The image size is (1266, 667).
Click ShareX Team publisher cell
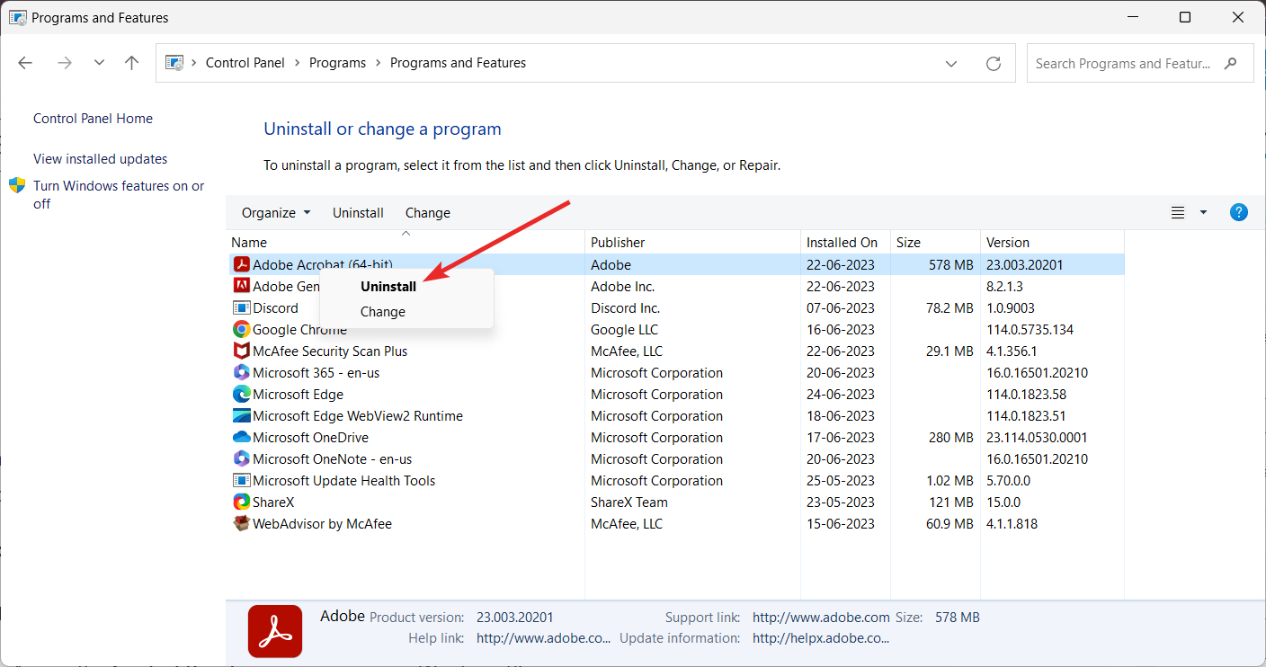coord(629,502)
